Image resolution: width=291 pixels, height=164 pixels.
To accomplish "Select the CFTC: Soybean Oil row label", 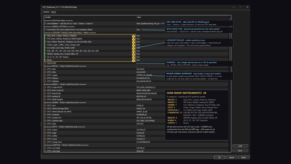I will (54, 118).
